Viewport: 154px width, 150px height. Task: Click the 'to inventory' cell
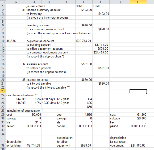(34, 14)
